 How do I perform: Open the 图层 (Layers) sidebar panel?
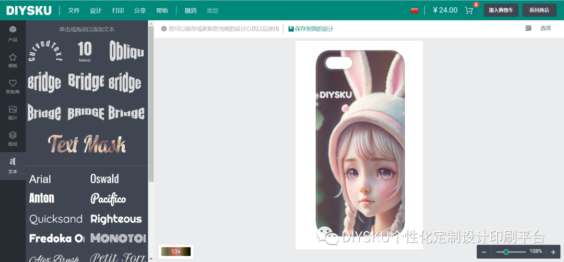click(13, 138)
